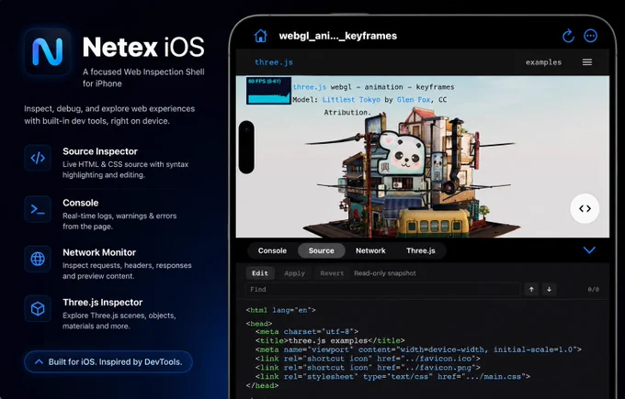Screen dimensions: 625x399
Task: Select the Source tab
Action: [x=322, y=250]
